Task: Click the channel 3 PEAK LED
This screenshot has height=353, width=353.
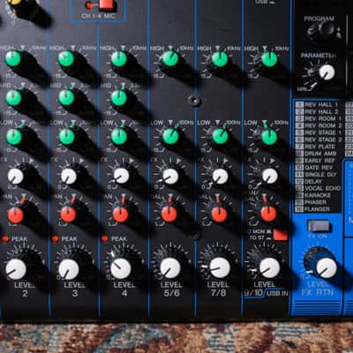Action: [x=55, y=238]
